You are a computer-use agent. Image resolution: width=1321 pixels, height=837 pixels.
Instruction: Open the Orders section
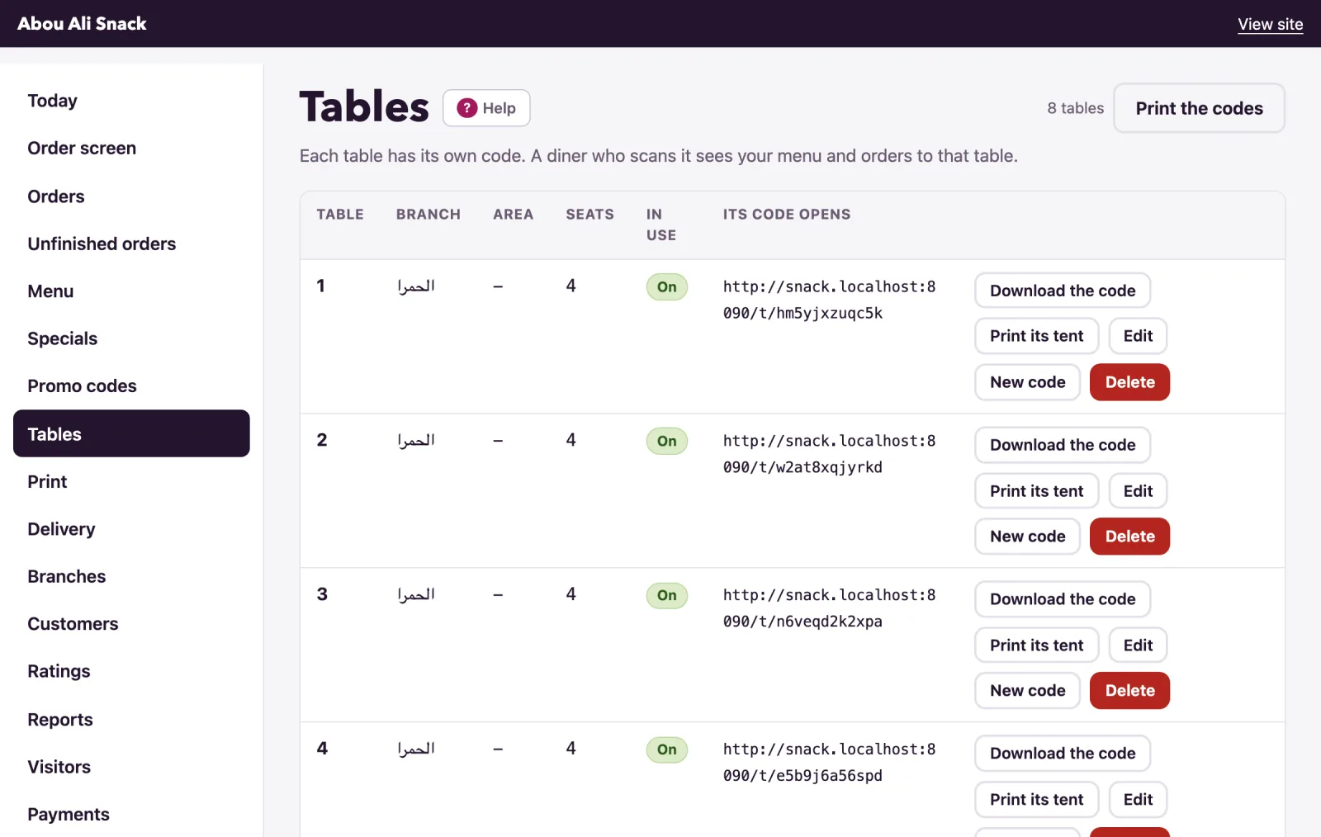tap(131, 196)
